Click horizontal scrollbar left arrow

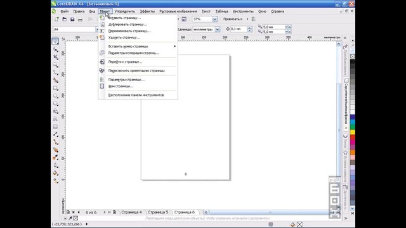[206, 212]
